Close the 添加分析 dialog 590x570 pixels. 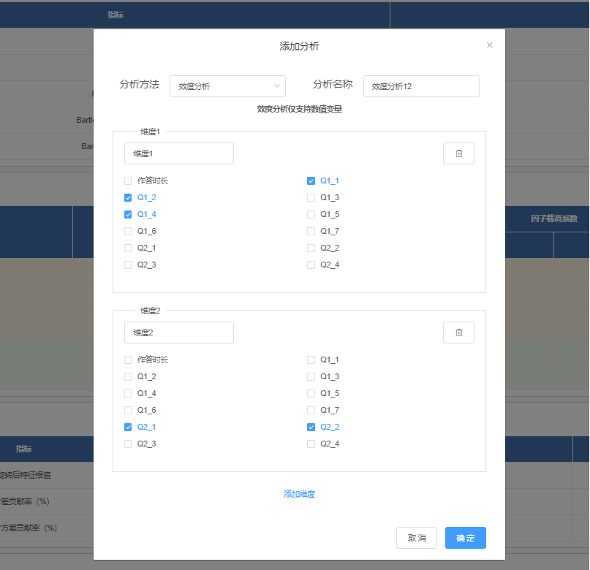pyautogui.click(x=489, y=45)
